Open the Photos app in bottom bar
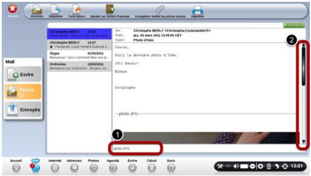Screen dimensions: 311x176 tap(93, 166)
